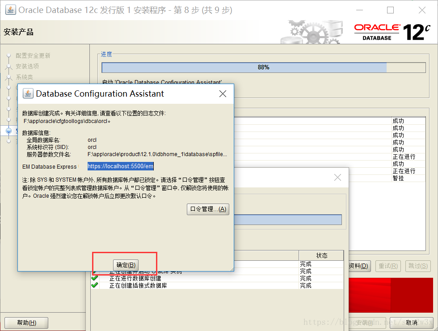
Task: Click 配置安全更新 step in the sidebar
Action: coord(33,55)
